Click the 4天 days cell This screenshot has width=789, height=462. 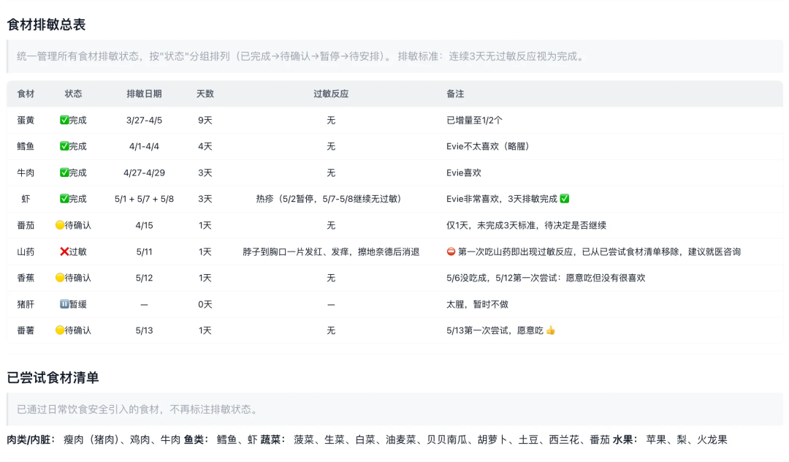click(x=205, y=146)
